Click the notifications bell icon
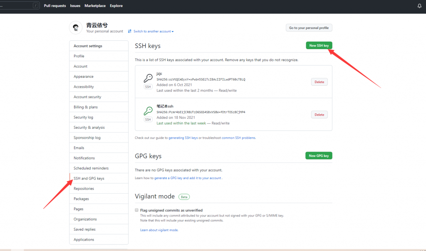Viewport: 426px width, 251px height. pyautogui.click(x=419, y=6)
